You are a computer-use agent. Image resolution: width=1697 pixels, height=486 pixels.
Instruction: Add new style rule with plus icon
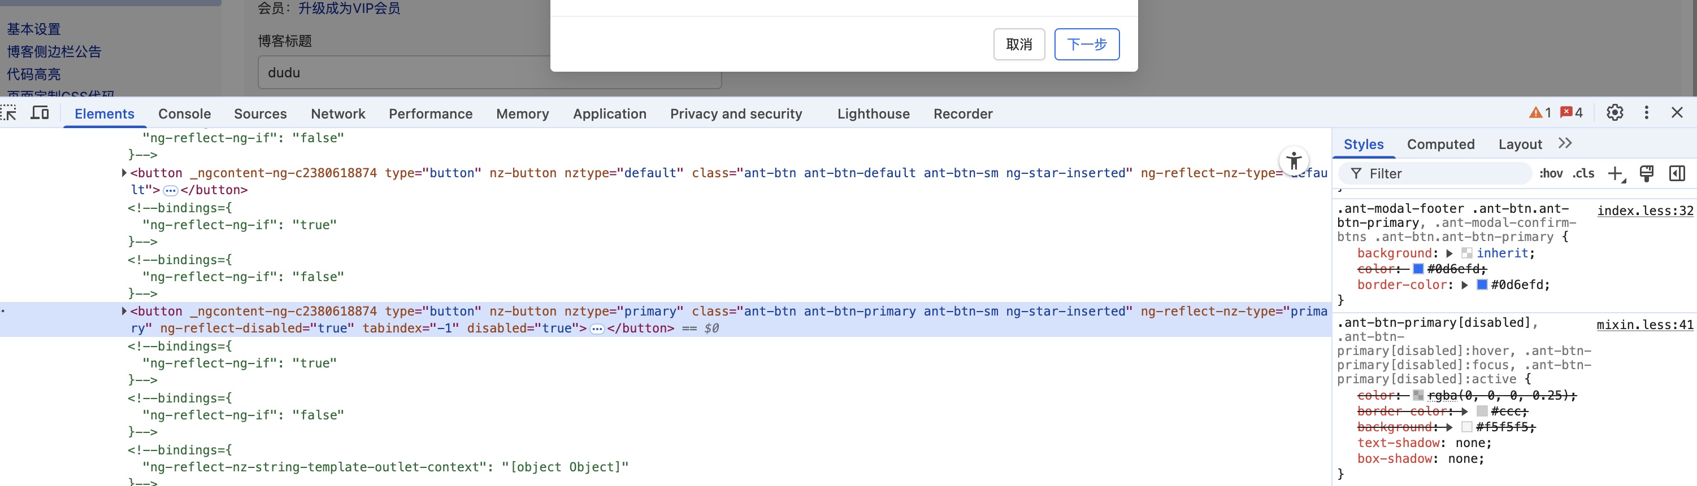[1614, 174]
